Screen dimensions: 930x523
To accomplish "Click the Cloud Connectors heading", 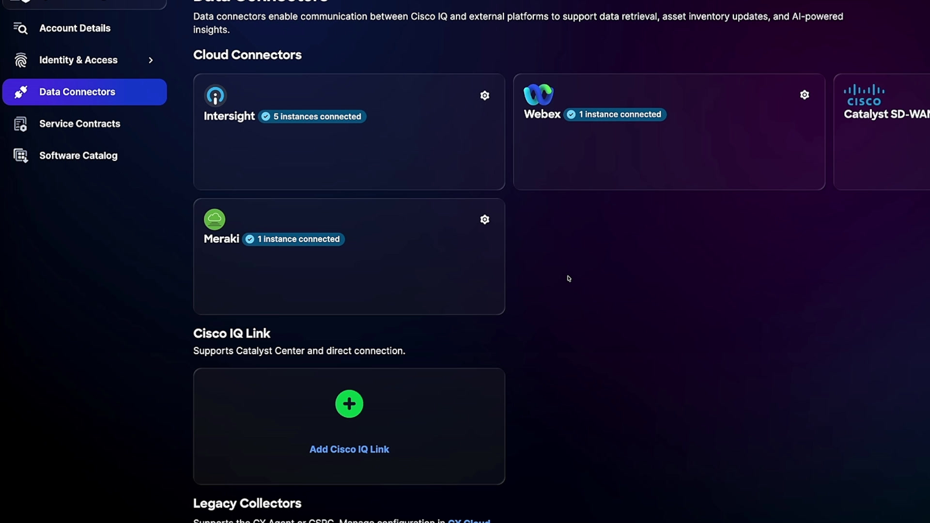I will 248,55.
